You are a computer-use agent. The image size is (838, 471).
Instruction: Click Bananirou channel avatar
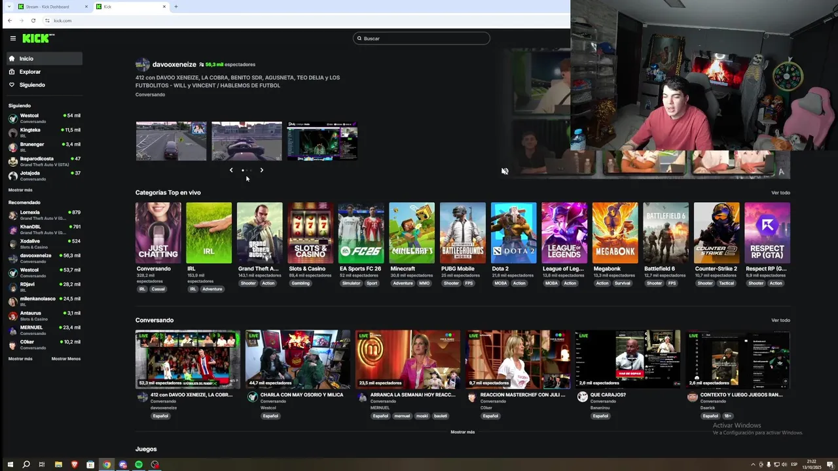583,397
